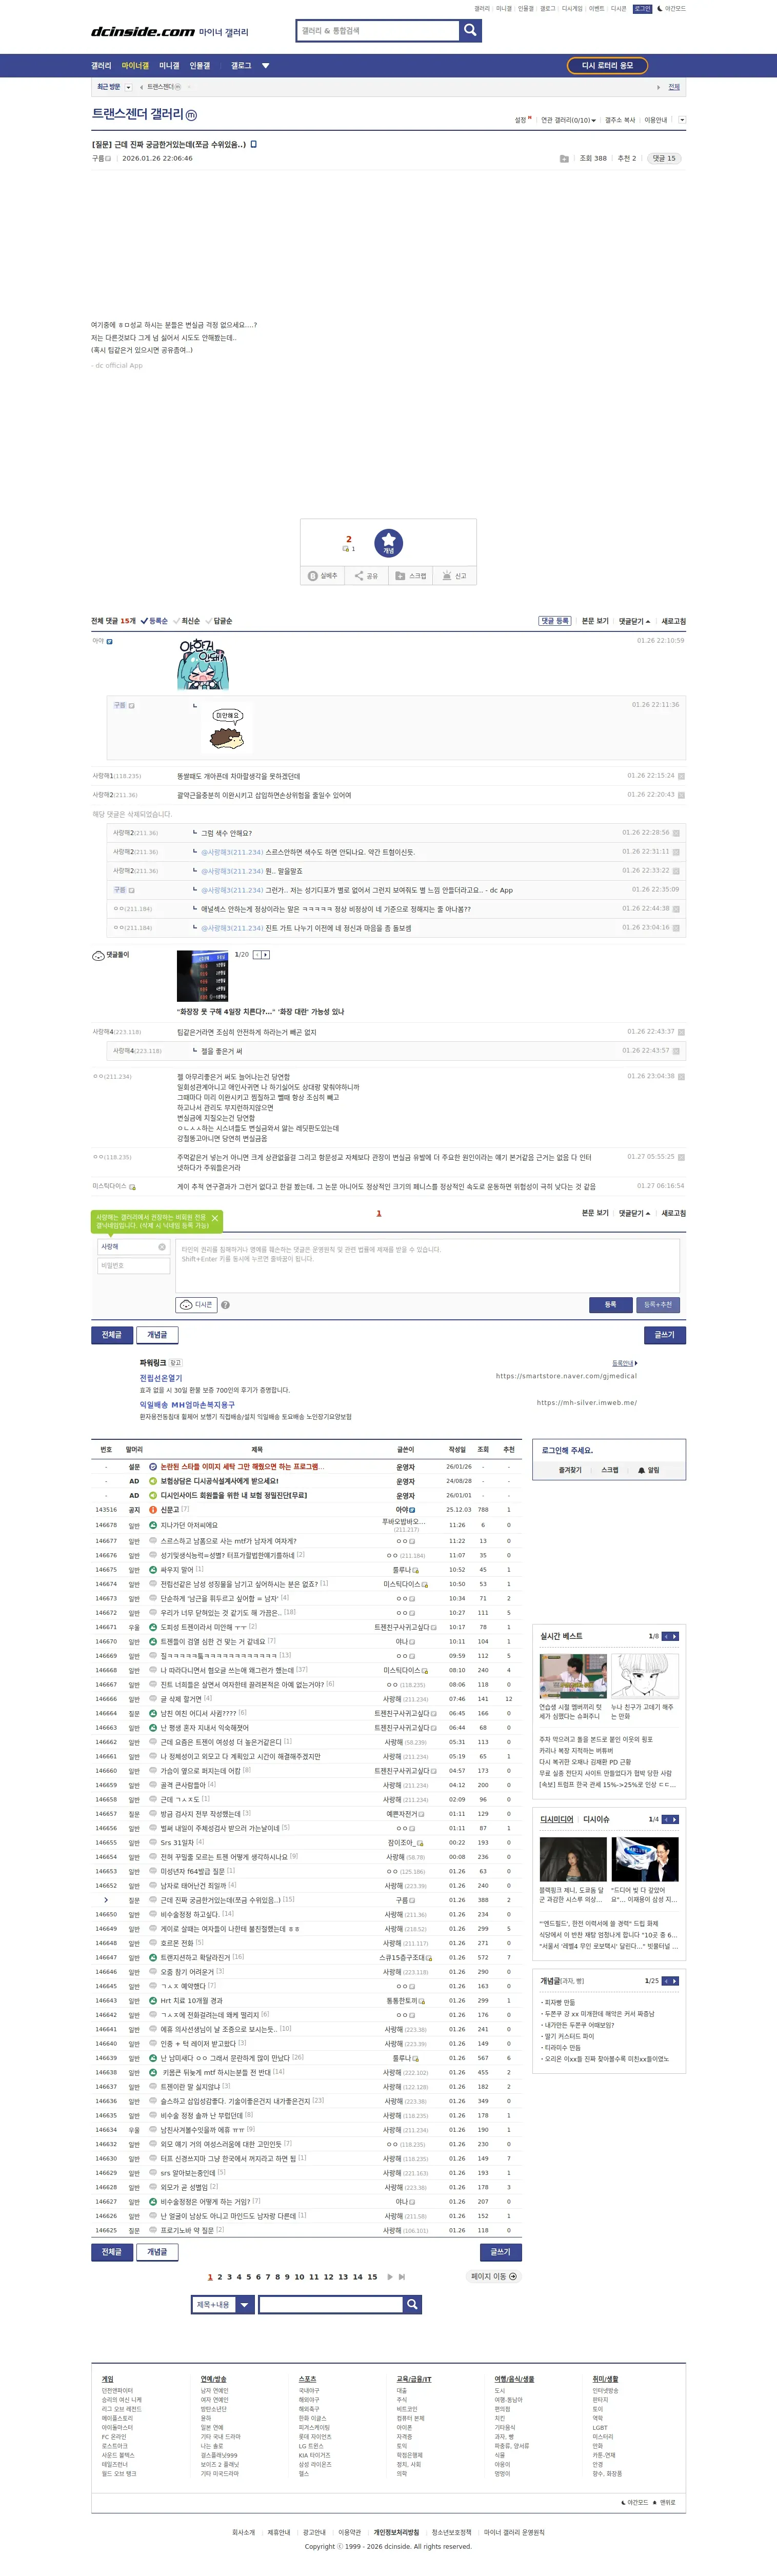777x2576 pixels.
Task: Switch to 디시이슈 tab
Action: (x=596, y=1819)
